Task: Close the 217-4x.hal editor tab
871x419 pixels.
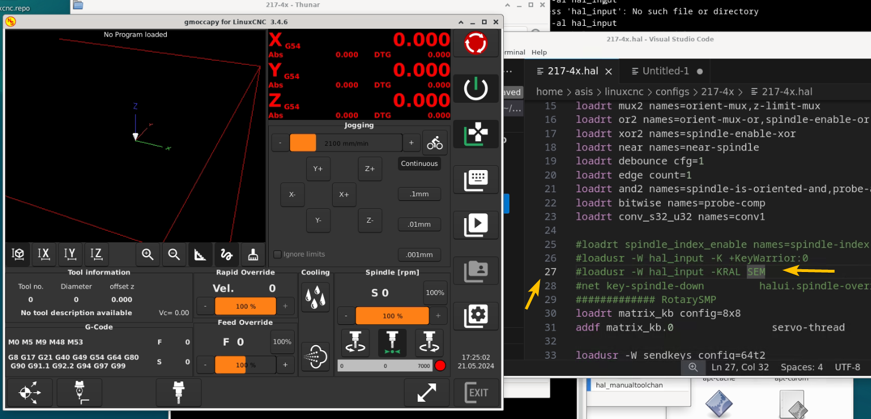Action: coord(609,72)
